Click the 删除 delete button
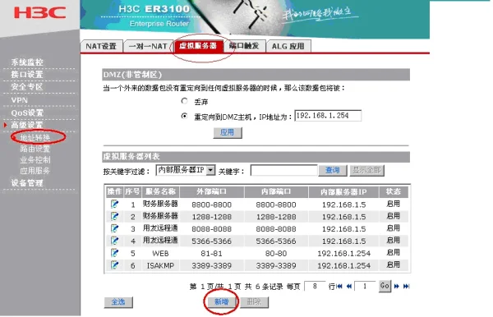493x317 pixels. (x=254, y=302)
